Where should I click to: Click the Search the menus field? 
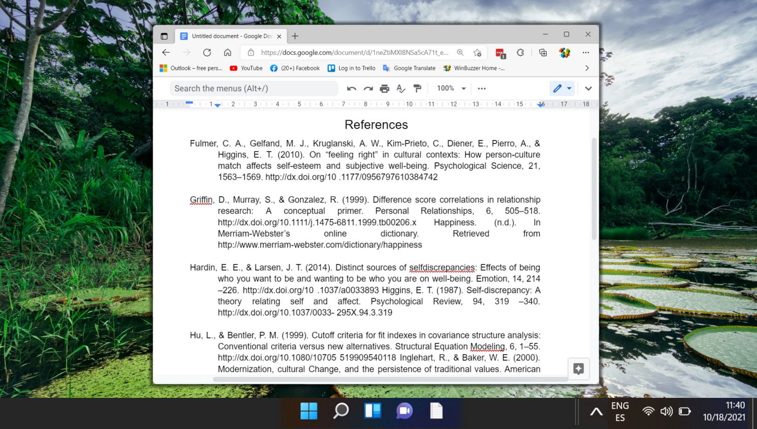click(x=254, y=88)
